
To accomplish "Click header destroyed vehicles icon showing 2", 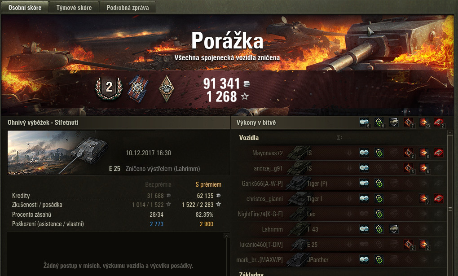I will (439, 123).
